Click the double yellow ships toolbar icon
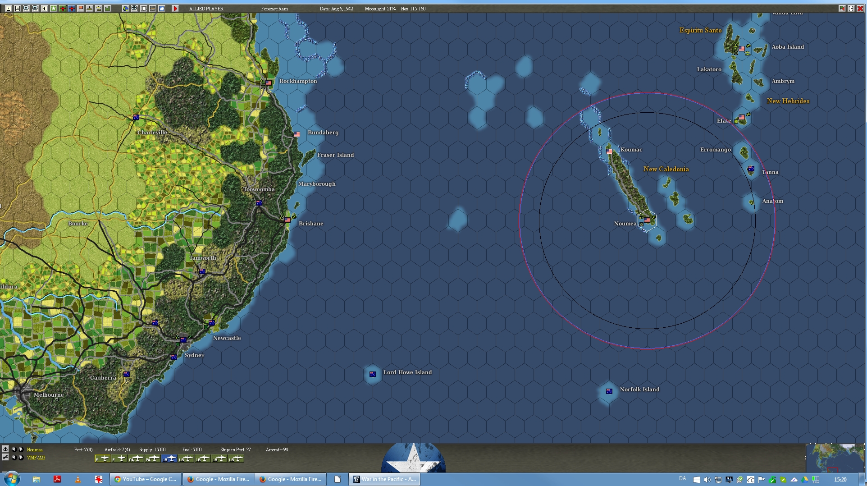The width and height of the screenshot is (867, 486). [99, 8]
